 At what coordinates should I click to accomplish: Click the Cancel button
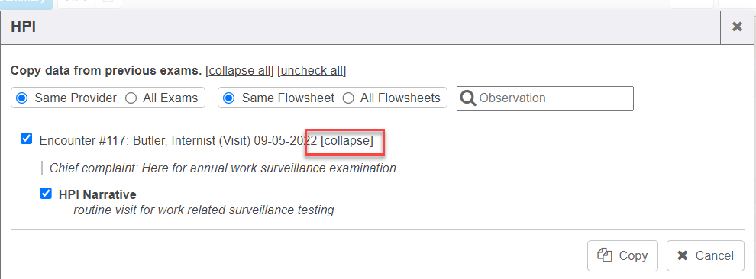click(x=706, y=255)
